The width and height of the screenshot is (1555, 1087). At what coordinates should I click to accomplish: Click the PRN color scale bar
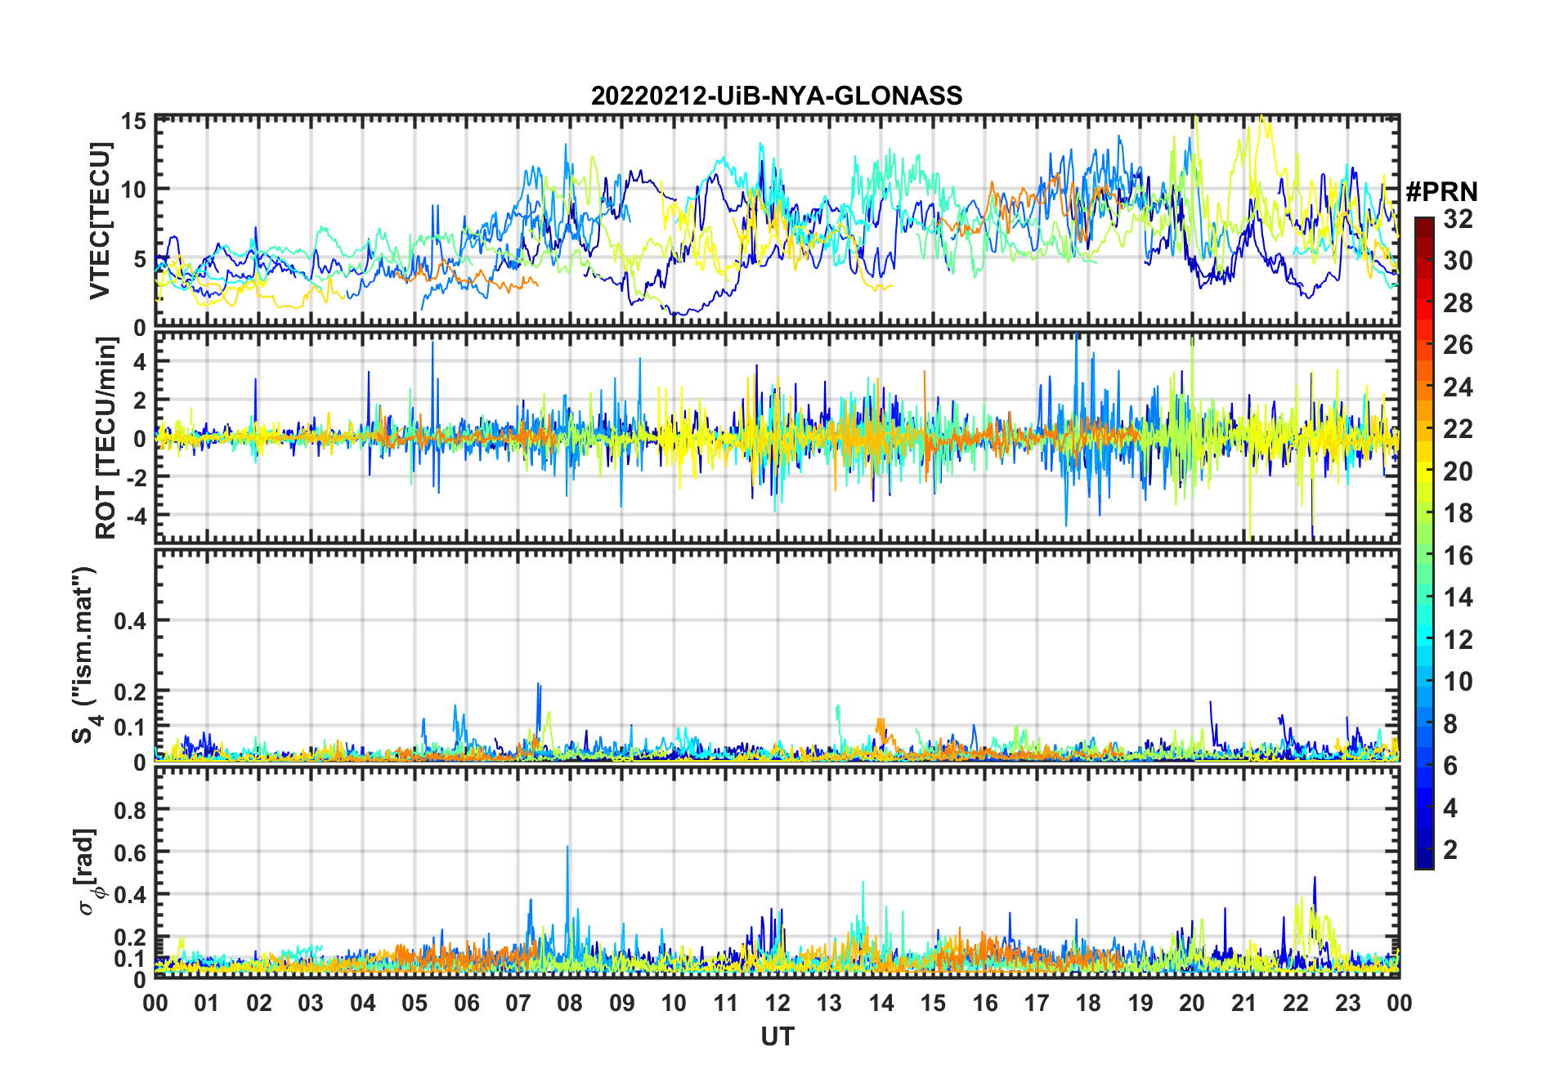(x=1424, y=543)
